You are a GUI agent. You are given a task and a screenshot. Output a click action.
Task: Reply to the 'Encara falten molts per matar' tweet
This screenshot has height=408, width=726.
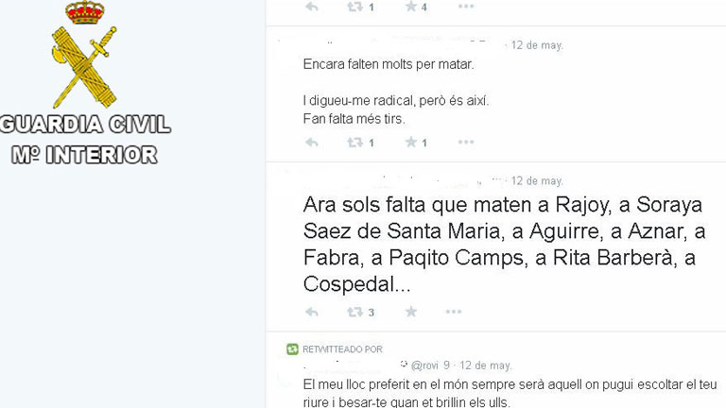[x=312, y=142]
